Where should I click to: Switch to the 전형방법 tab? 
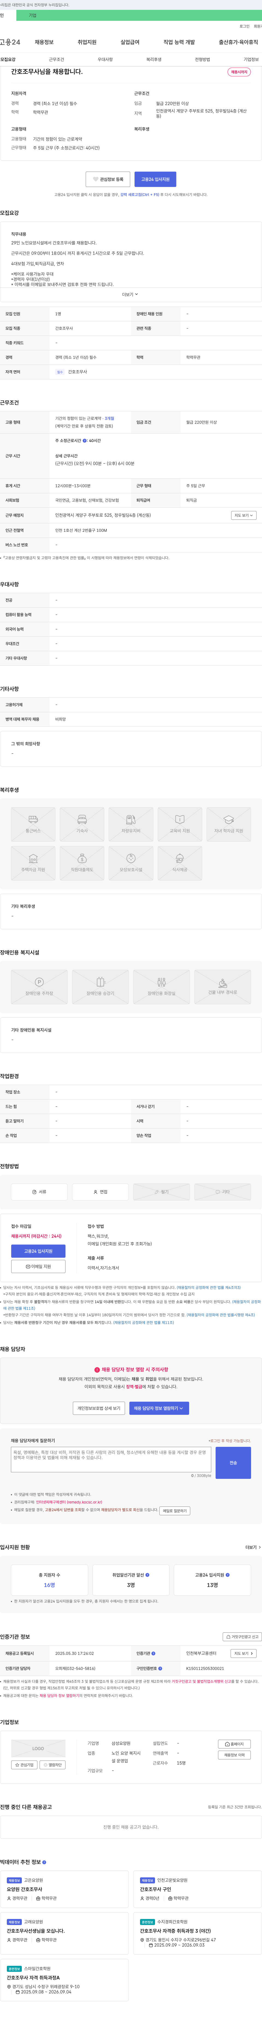203,60
